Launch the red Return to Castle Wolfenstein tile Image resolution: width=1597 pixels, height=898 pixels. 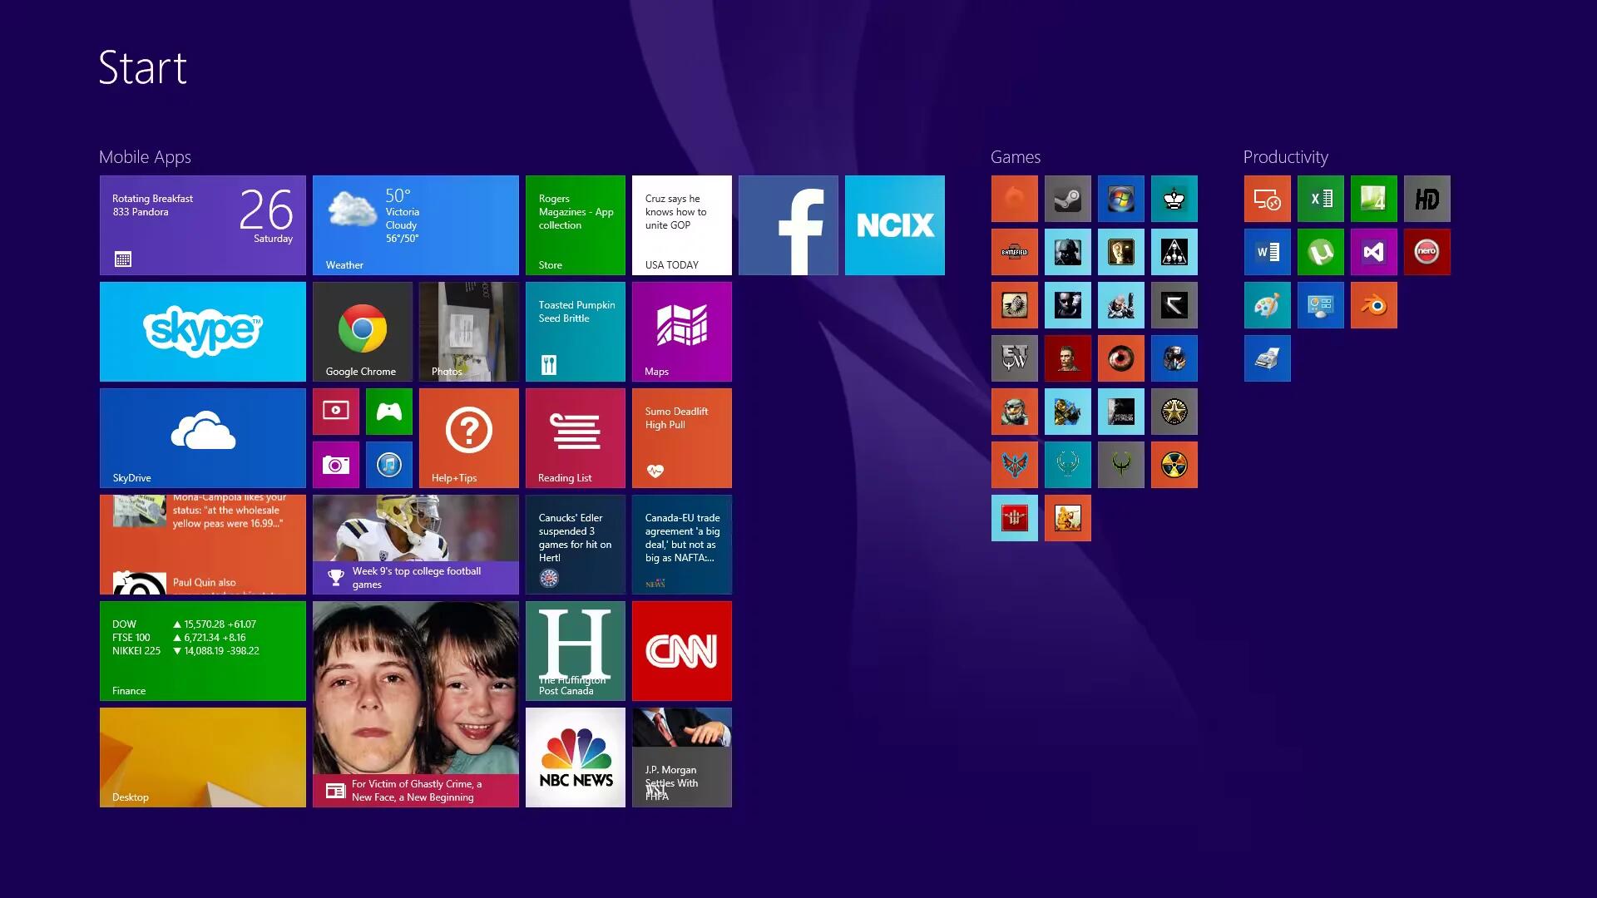pos(1014,518)
